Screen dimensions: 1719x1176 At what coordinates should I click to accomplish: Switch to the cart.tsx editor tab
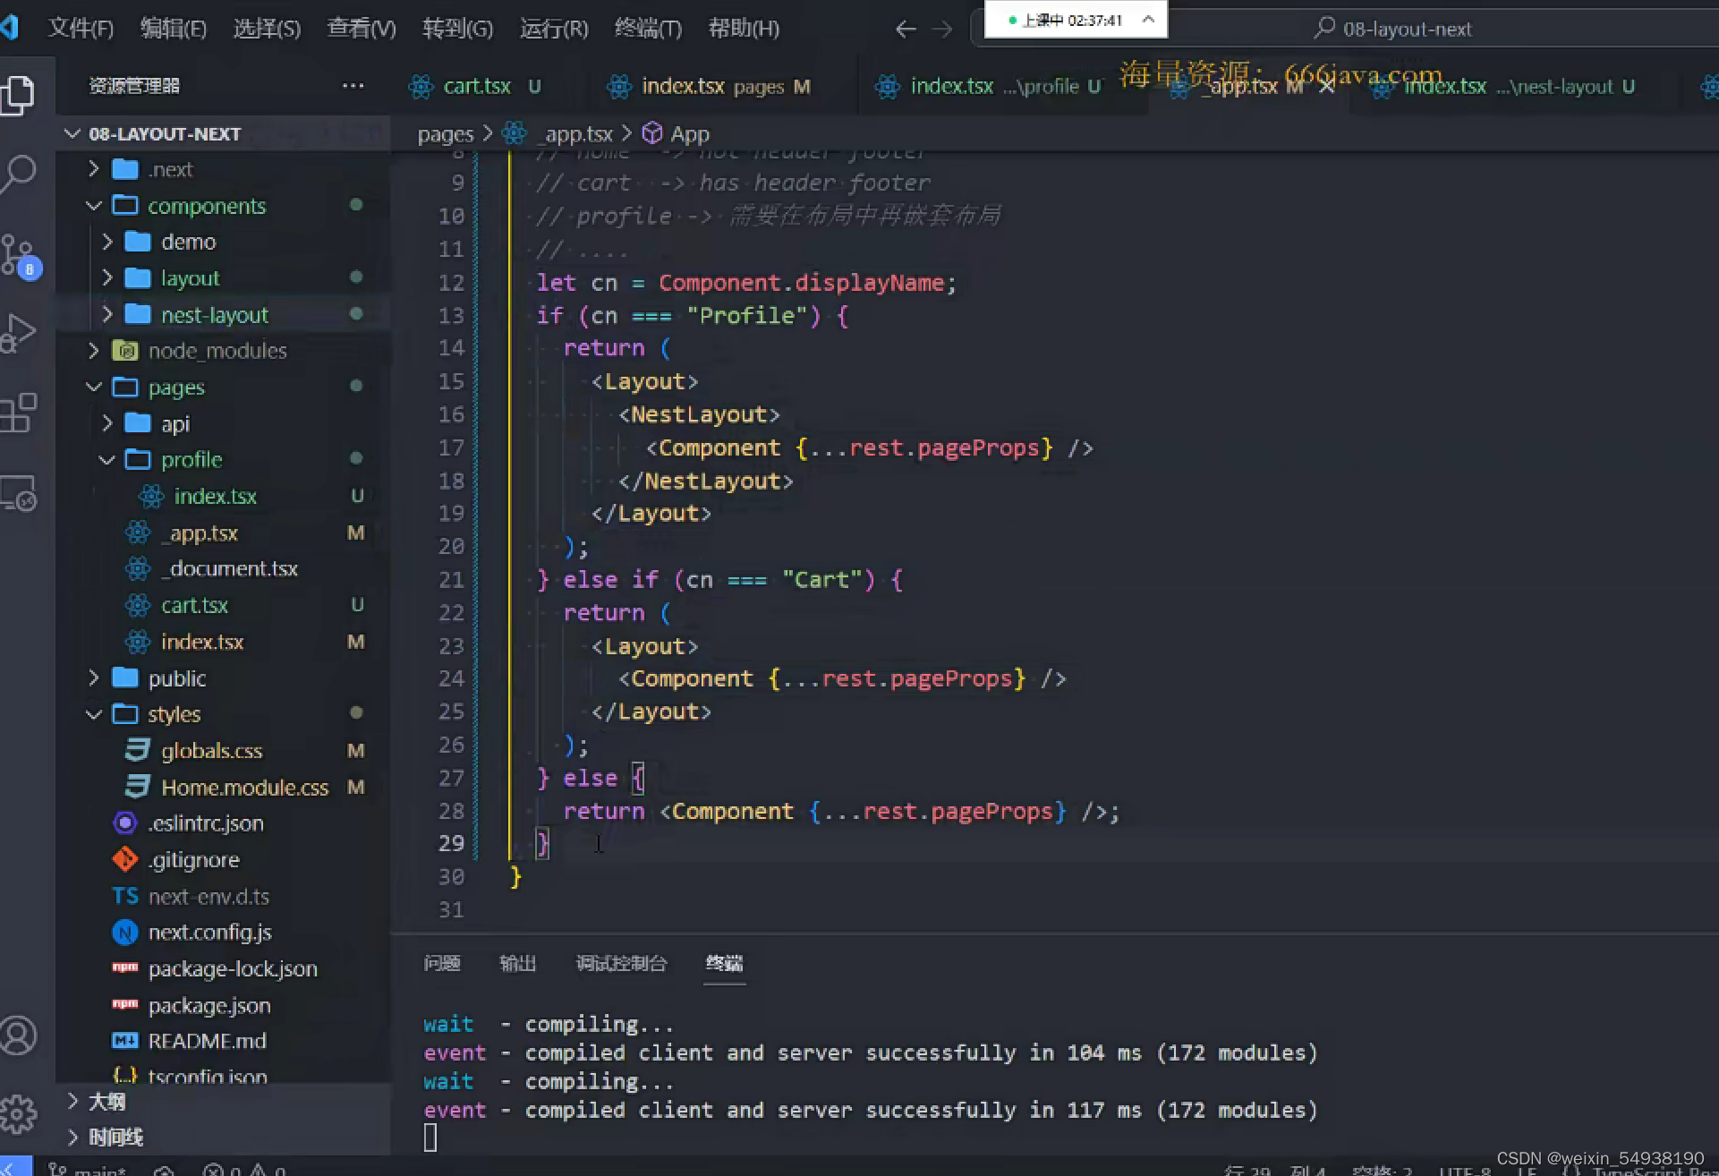click(x=479, y=87)
